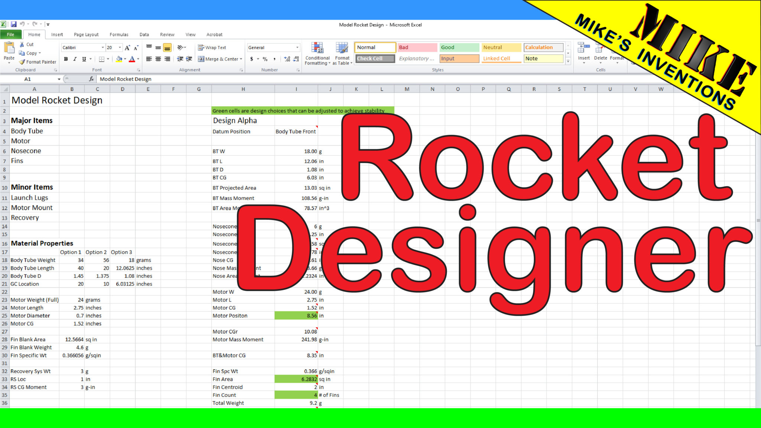Toggle Bottom Align highlighted button
The width and height of the screenshot is (761, 428).
click(167, 48)
